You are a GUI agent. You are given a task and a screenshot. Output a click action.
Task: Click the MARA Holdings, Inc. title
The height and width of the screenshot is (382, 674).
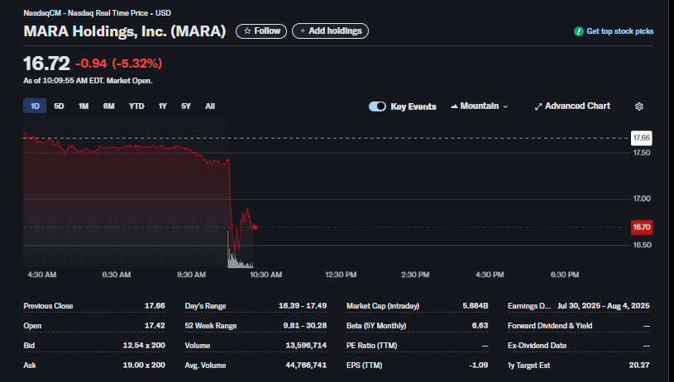point(125,31)
